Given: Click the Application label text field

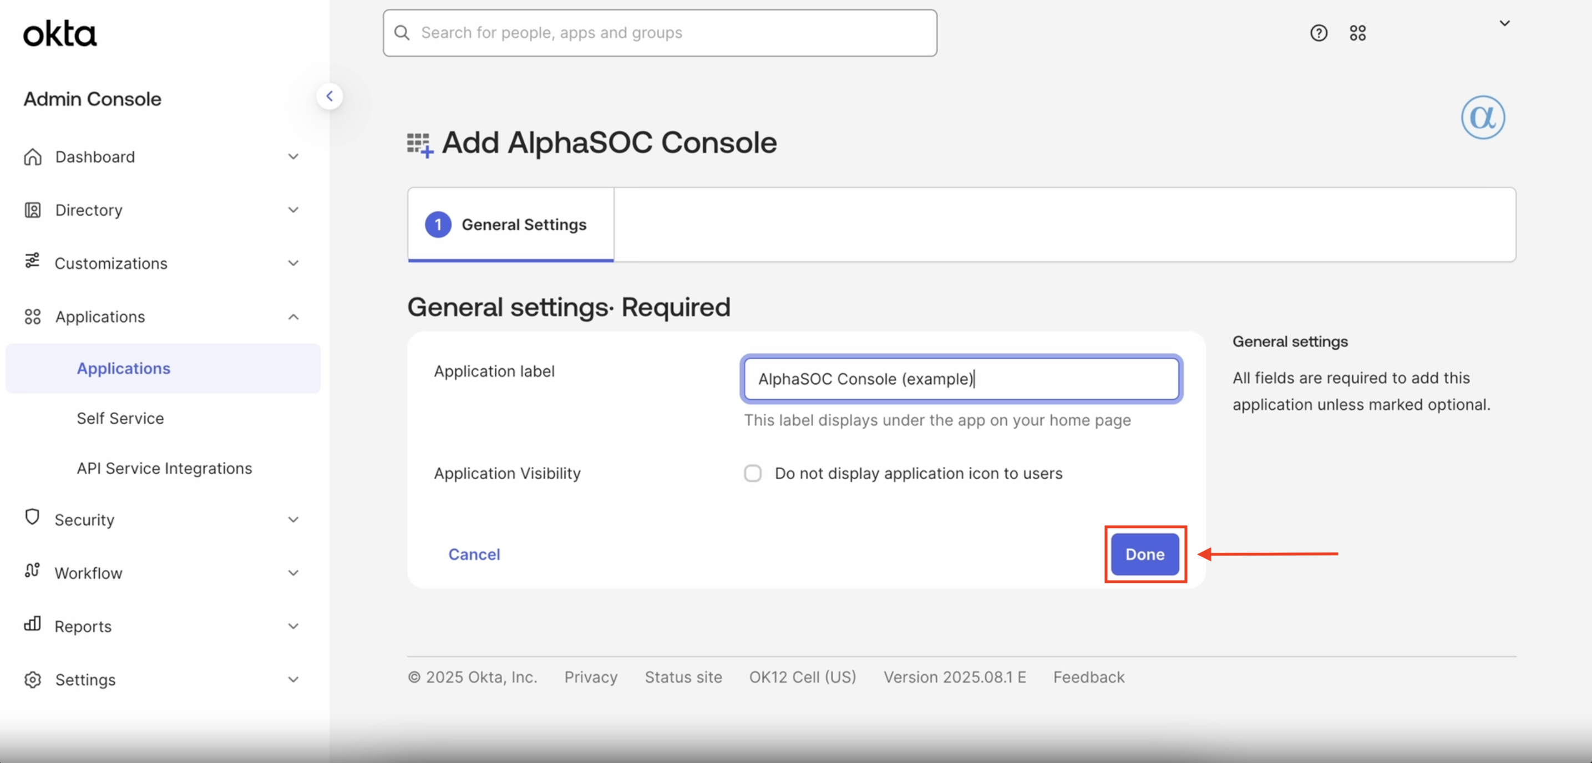Looking at the screenshot, I should click(961, 379).
